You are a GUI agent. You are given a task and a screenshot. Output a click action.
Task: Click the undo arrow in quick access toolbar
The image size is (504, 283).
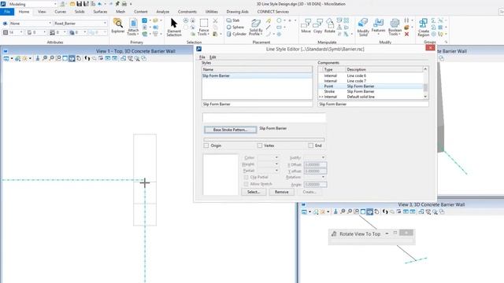100,4
